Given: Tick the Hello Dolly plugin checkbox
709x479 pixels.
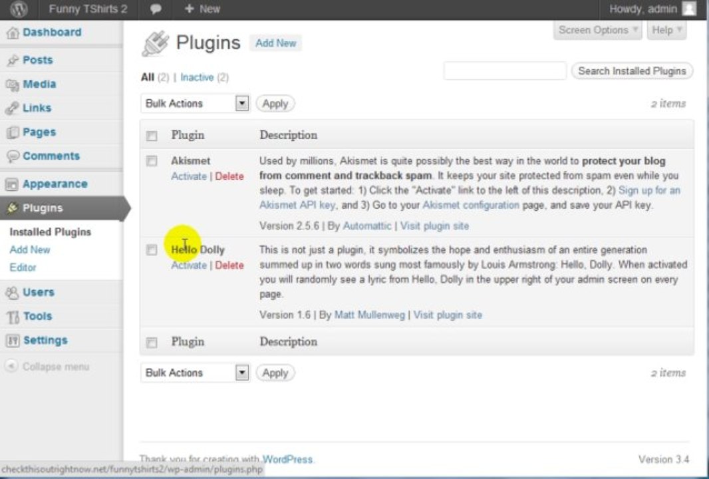Looking at the screenshot, I should (152, 250).
